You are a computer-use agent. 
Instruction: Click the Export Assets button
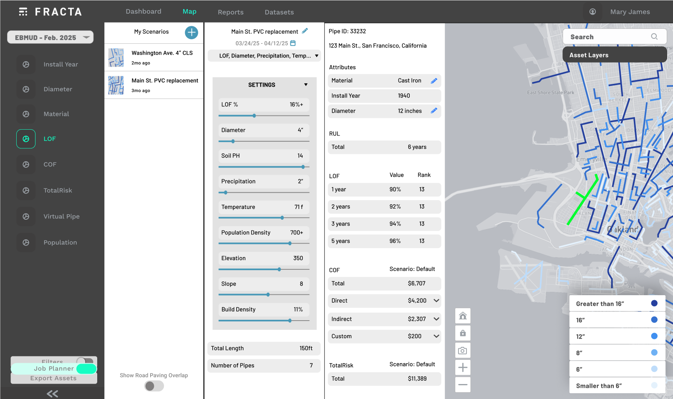pyautogui.click(x=54, y=378)
